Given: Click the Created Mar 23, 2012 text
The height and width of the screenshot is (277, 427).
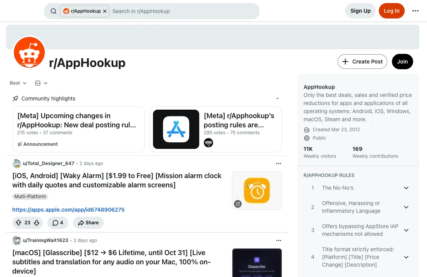Looking at the screenshot, I should 336,130.
